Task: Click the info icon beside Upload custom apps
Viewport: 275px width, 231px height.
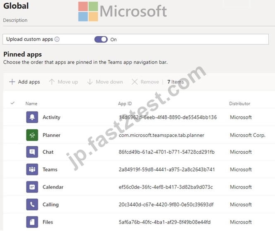Action: 57,39
